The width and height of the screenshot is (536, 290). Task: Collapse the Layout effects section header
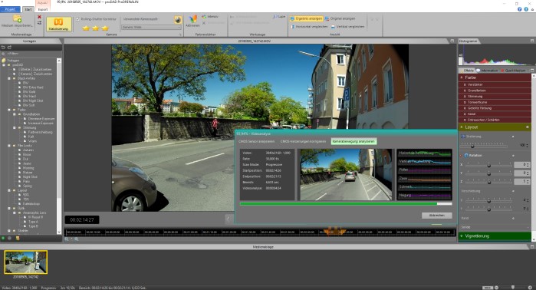click(495, 127)
